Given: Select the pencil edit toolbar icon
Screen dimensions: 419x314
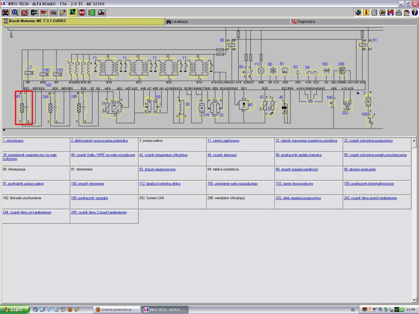Looking at the screenshot, I should [63, 12].
